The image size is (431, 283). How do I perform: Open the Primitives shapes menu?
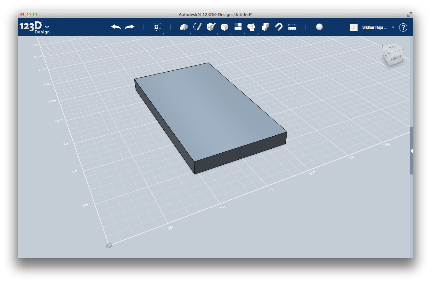coord(183,27)
